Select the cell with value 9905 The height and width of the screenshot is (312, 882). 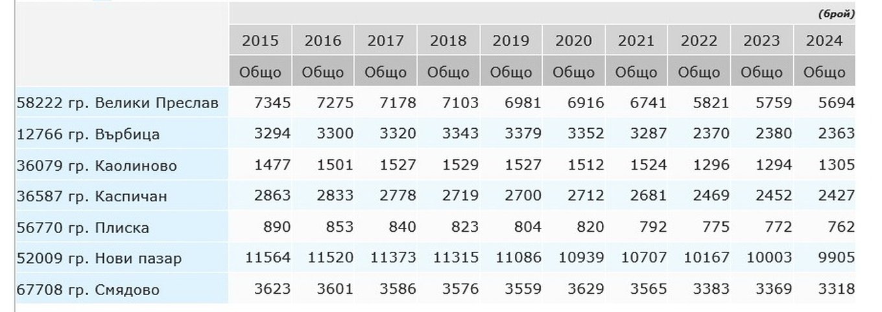point(837,258)
